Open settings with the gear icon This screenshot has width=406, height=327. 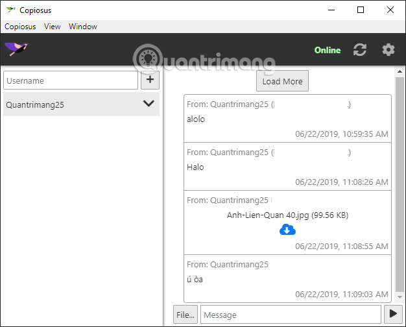[388, 50]
